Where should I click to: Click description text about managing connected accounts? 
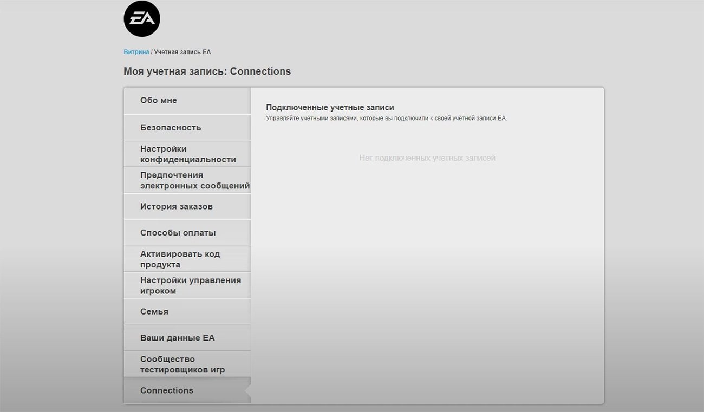click(x=387, y=118)
